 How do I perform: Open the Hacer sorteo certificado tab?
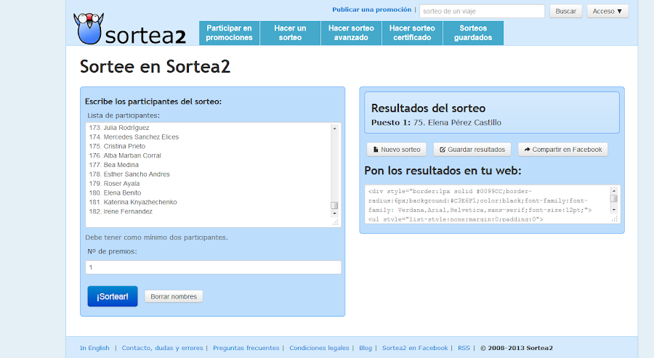[412, 33]
